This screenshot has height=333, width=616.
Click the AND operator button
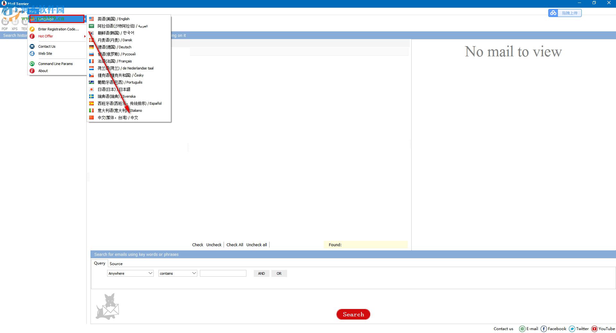pyautogui.click(x=261, y=273)
